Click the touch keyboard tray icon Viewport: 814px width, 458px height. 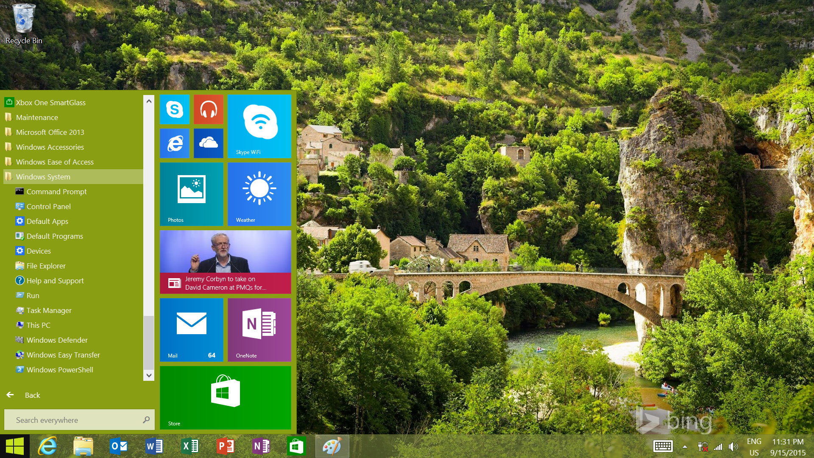point(663,446)
